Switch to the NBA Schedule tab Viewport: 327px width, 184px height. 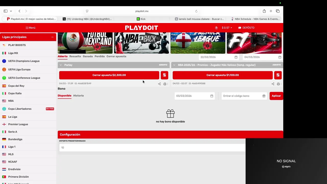(255, 19)
